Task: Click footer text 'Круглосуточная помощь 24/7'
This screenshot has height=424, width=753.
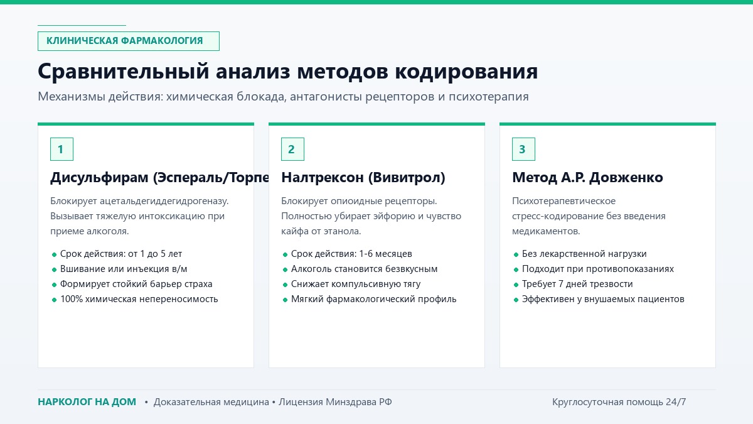Action: tap(619, 402)
